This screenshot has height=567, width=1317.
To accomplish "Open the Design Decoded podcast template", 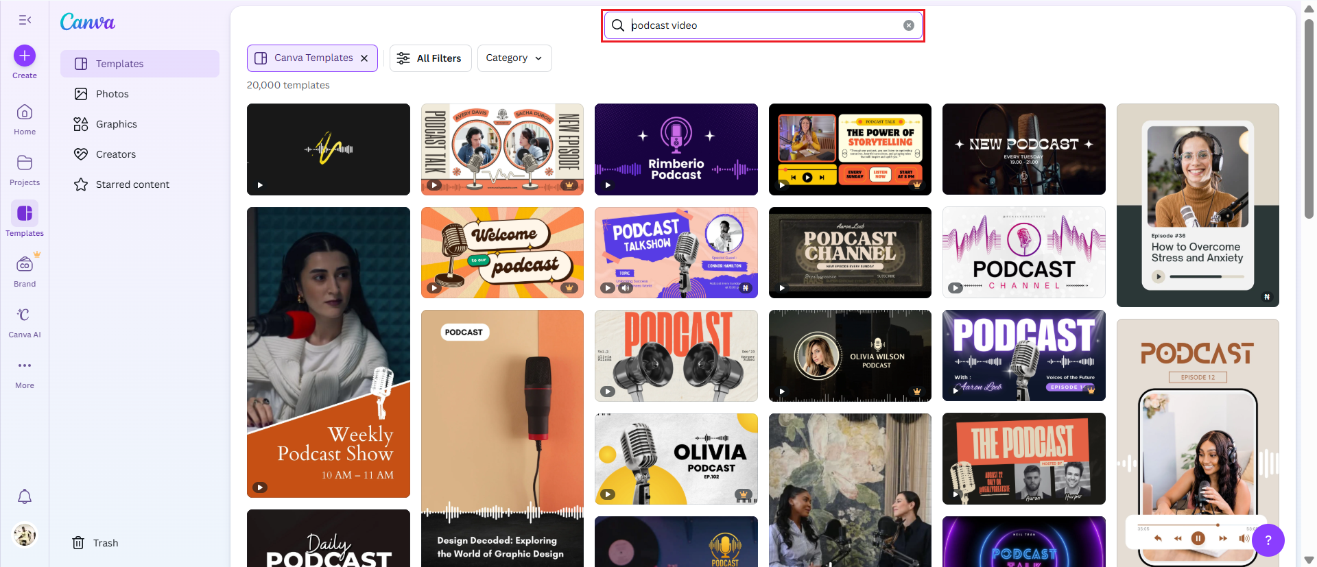I will (502, 439).
